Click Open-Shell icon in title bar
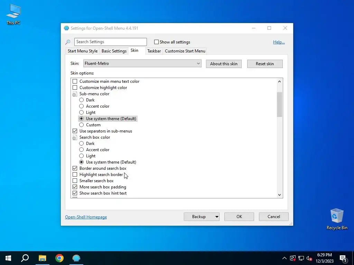Image resolution: width=354 pixels, height=265 pixels. point(66,28)
